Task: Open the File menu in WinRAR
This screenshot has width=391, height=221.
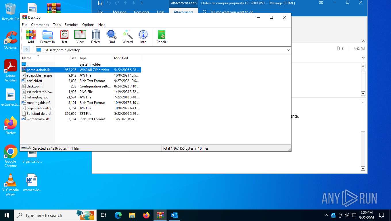Action: click(x=24, y=25)
